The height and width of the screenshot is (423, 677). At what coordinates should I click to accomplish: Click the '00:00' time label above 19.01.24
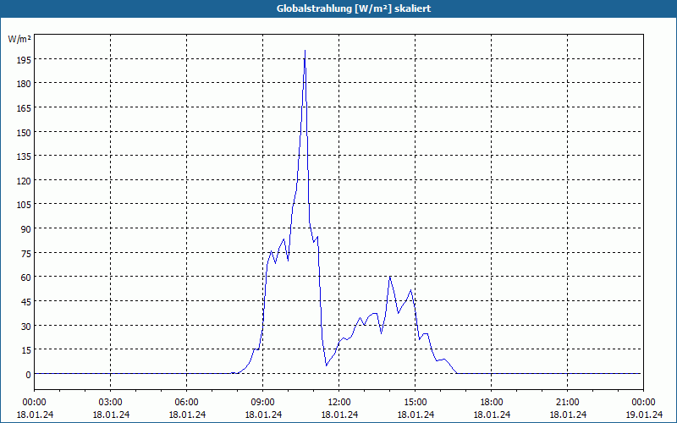tap(643, 403)
